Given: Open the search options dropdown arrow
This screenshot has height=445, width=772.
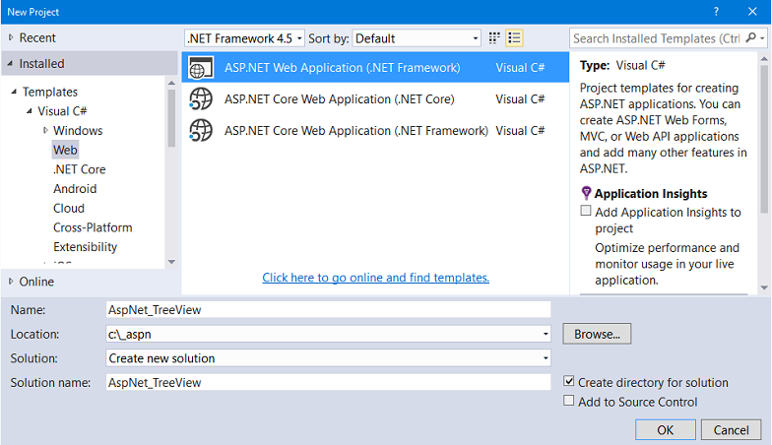Looking at the screenshot, I should [x=762, y=37].
